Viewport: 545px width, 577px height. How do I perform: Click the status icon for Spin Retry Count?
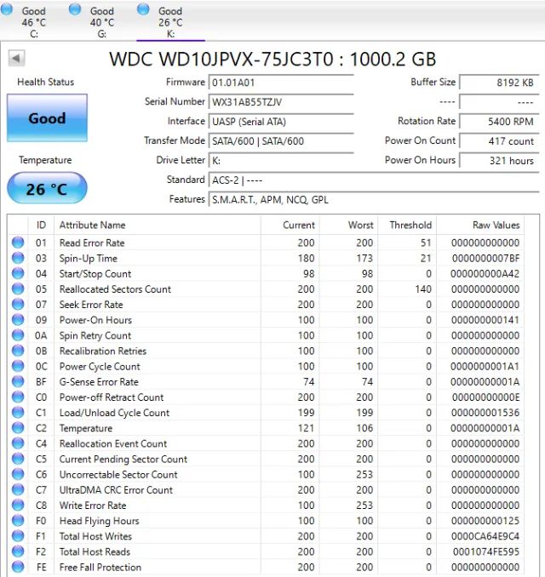[x=18, y=335]
